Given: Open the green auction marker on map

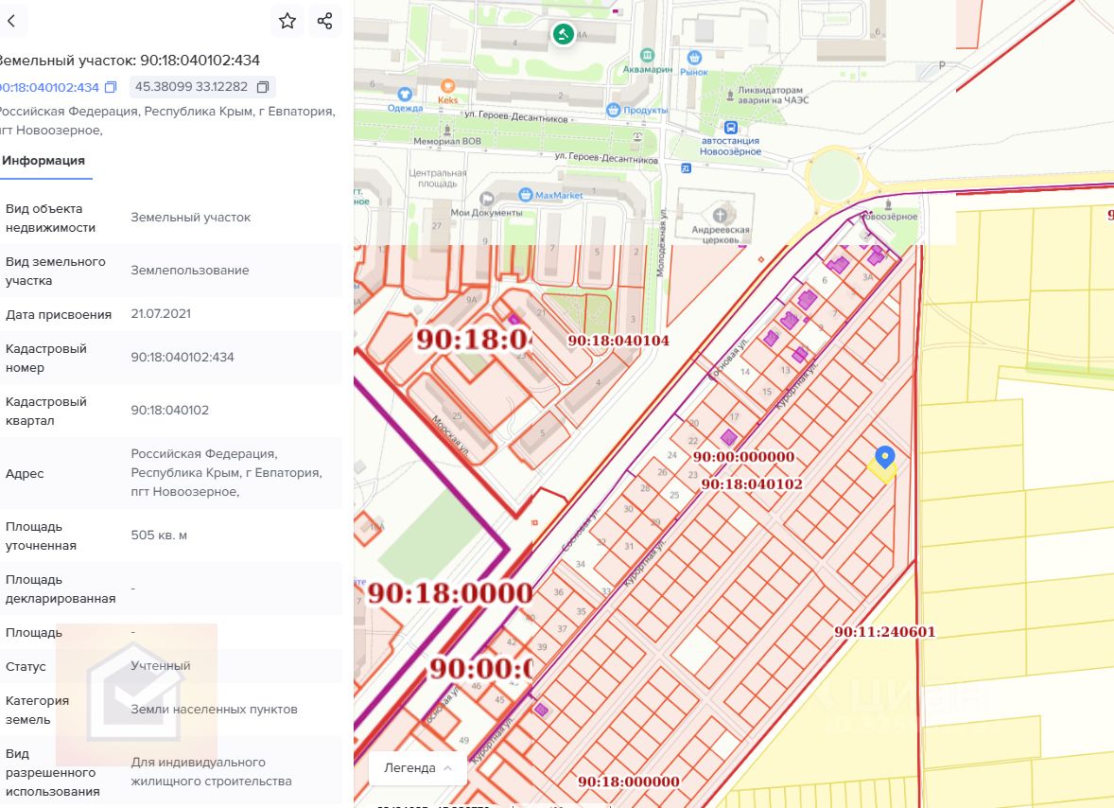Looking at the screenshot, I should [x=564, y=33].
